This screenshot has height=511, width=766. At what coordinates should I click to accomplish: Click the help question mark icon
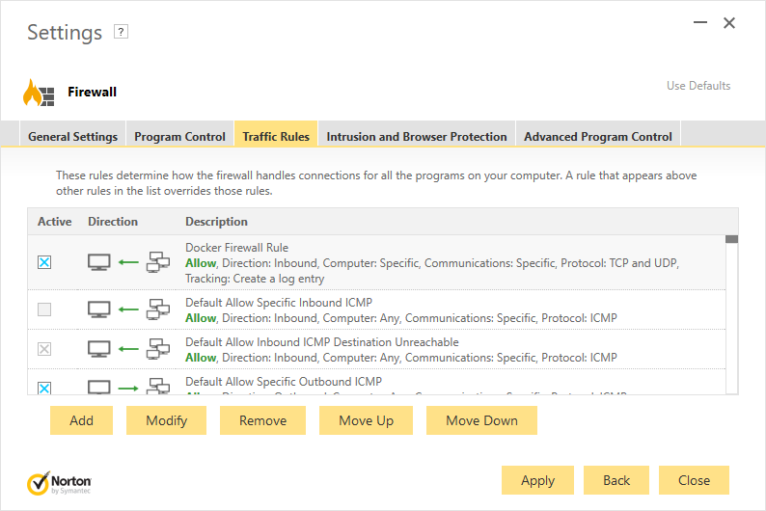[x=121, y=32]
